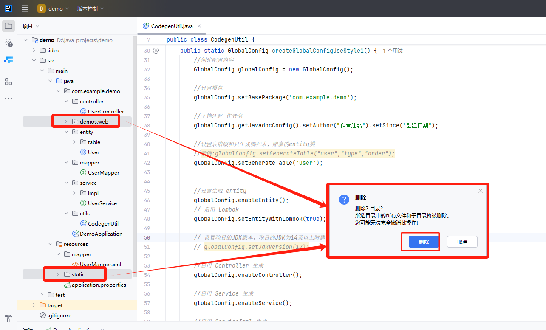The width and height of the screenshot is (546, 330).
Task: Open the Structure tool window icon
Action: (8, 82)
